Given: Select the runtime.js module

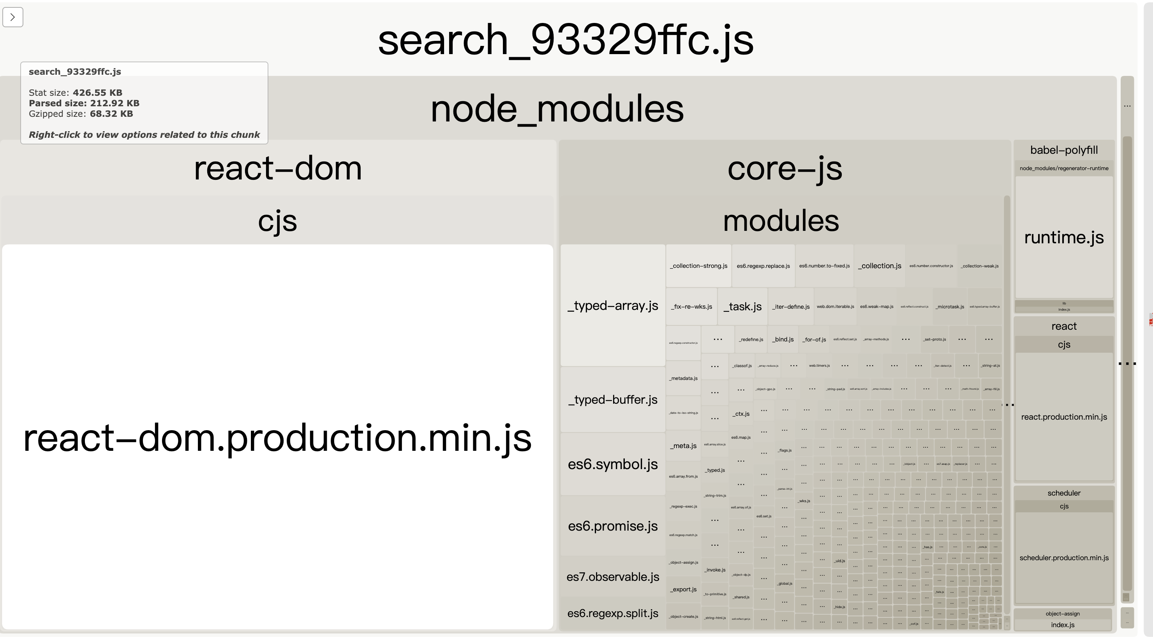Looking at the screenshot, I should click(x=1064, y=237).
